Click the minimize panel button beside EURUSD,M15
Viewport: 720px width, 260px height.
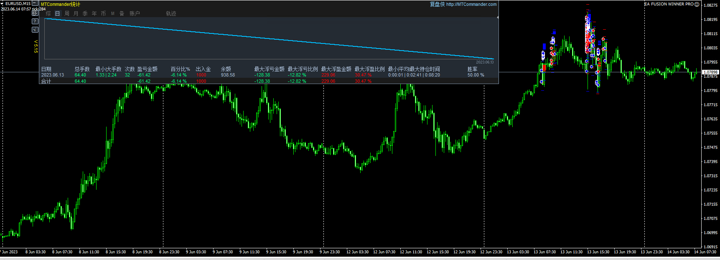tap(35, 3)
